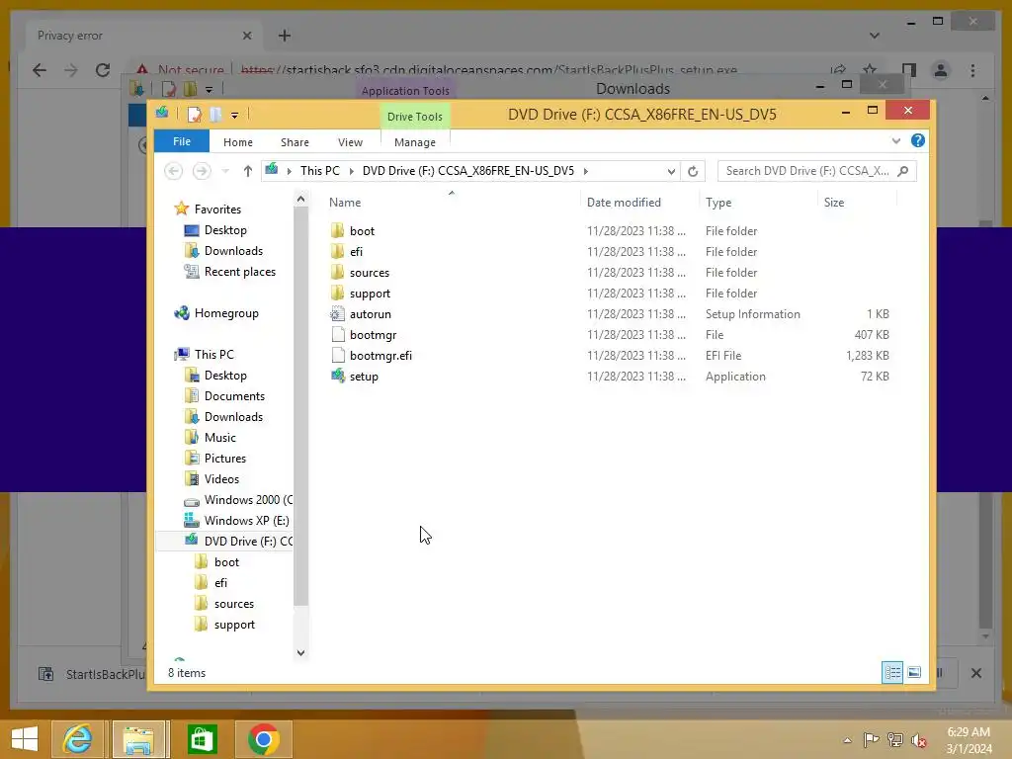Click the Refresh button in address bar
1012x759 pixels.
tap(693, 171)
